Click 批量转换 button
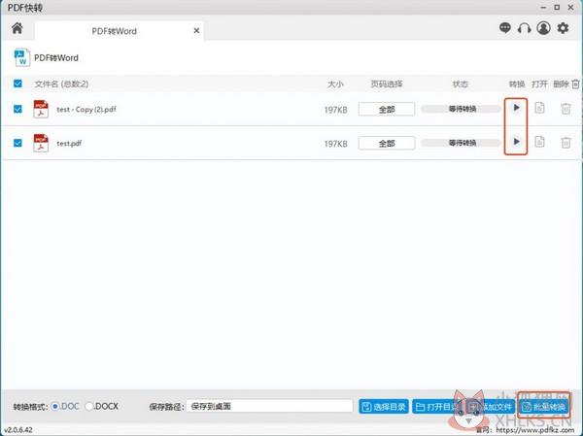Viewport: 583px width, 436px height. coord(543,407)
